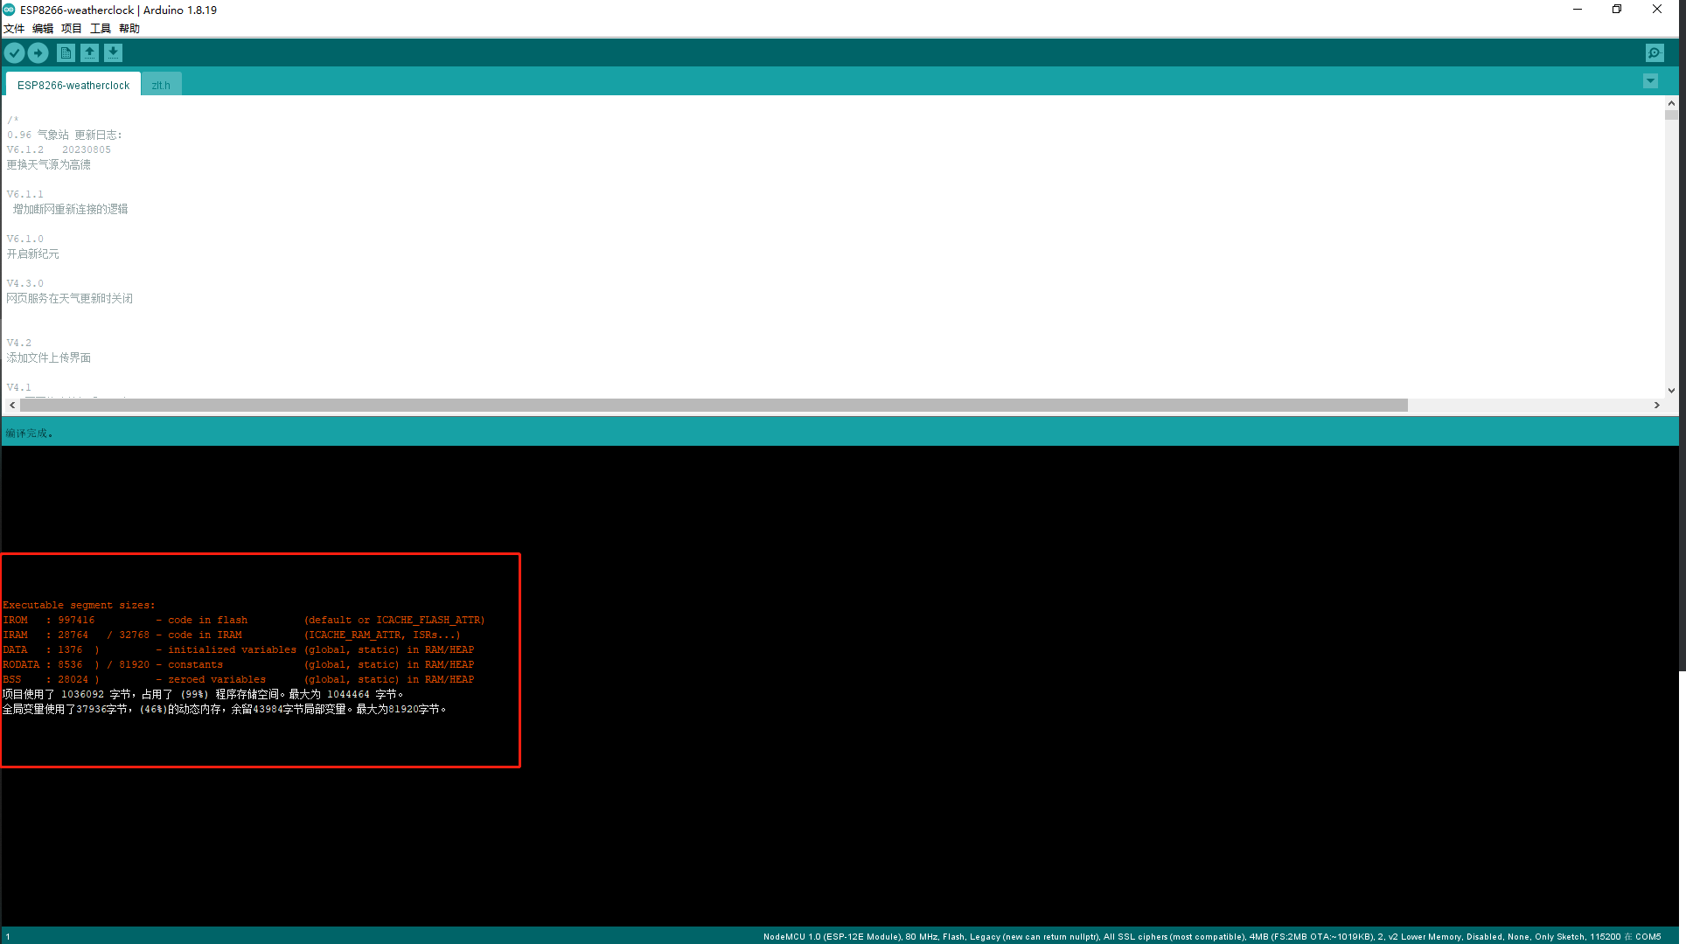Click the Save sketch down-arrow icon
1686x944 pixels.
pos(114,53)
